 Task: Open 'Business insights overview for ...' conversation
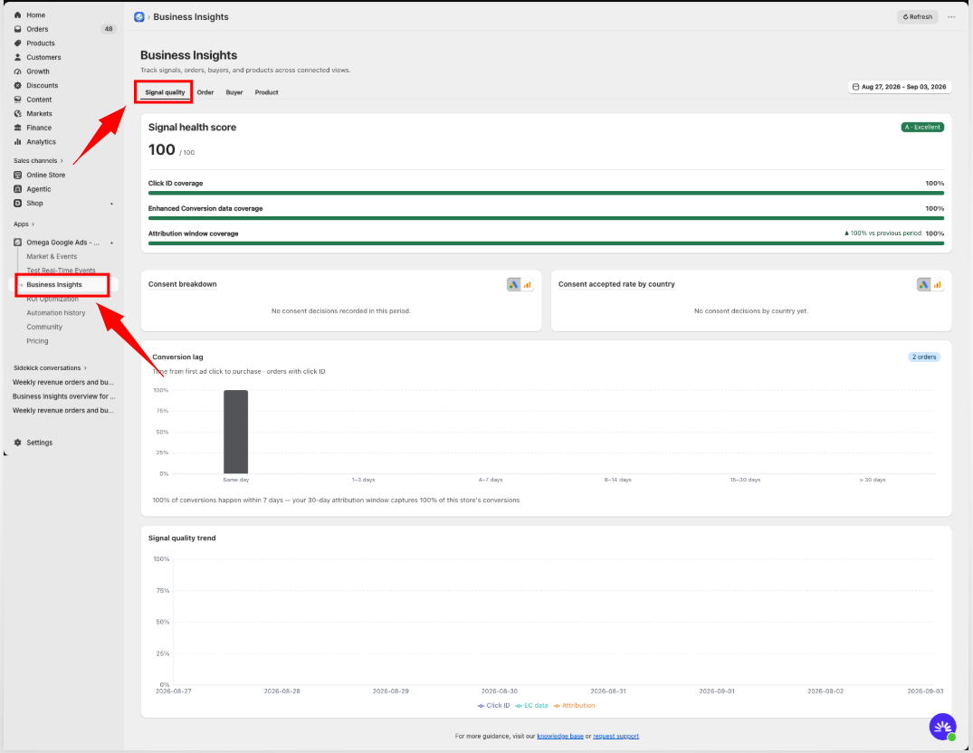[x=64, y=396]
